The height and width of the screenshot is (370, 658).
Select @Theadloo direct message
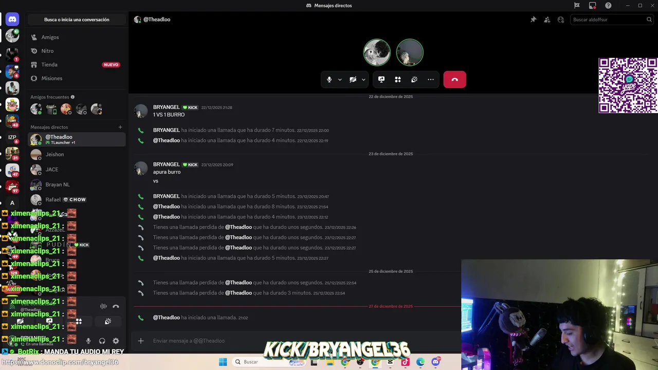77,139
